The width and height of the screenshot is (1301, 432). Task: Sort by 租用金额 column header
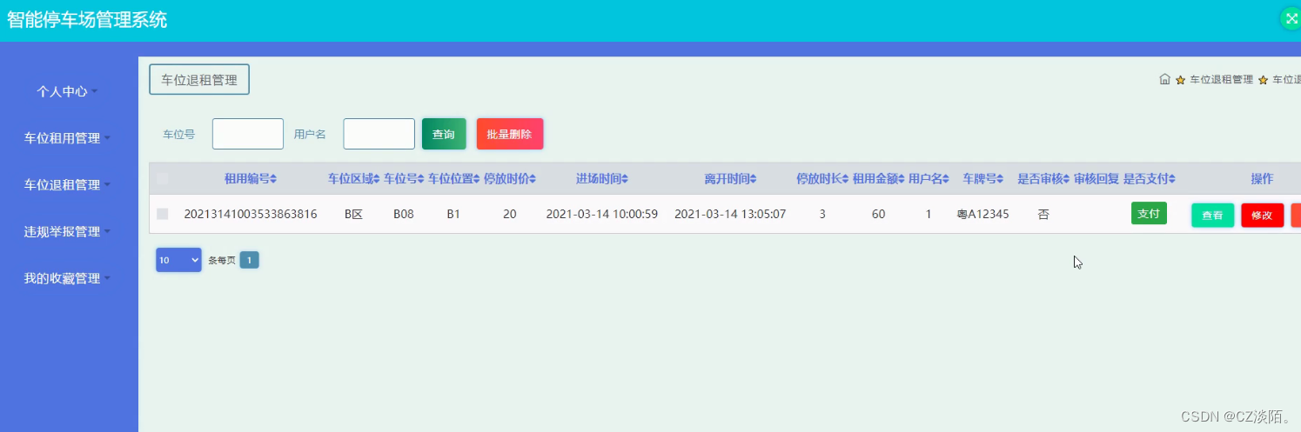[879, 179]
